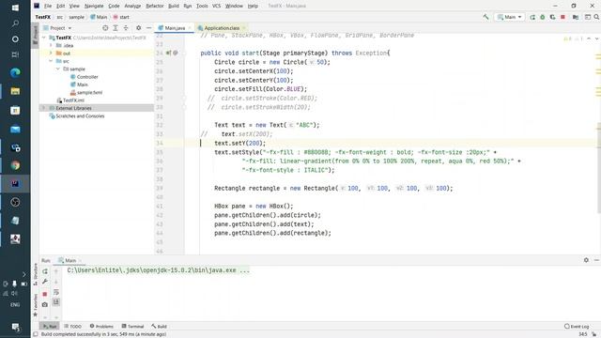
Task: Click the editor vertical scrollbar
Action: [598, 167]
